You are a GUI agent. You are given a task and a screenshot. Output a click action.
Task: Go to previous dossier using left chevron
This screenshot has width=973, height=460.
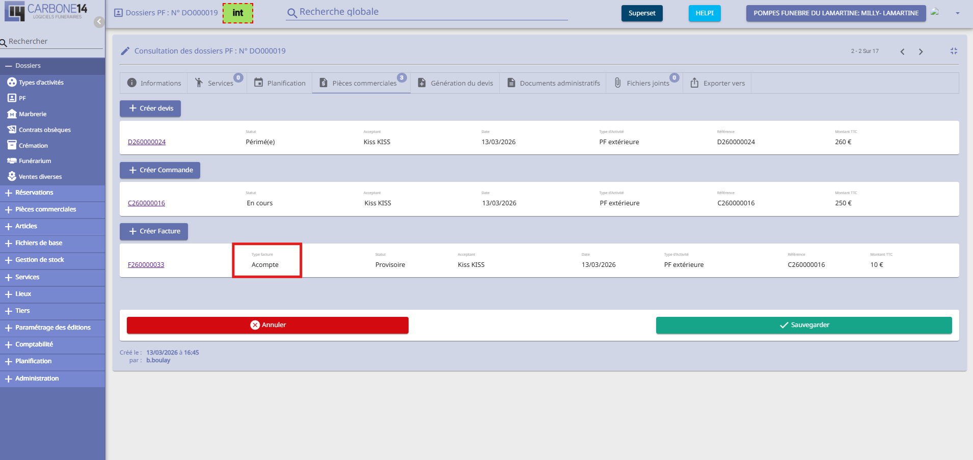[x=902, y=51]
